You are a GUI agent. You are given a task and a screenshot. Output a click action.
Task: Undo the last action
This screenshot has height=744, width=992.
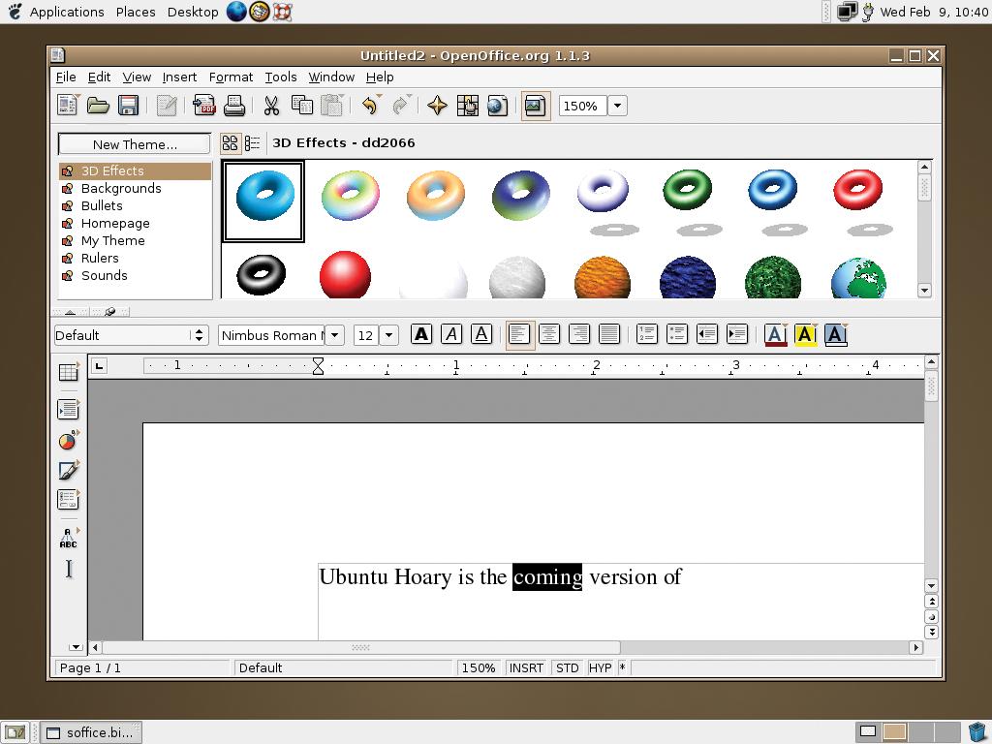pyautogui.click(x=371, y=105)
